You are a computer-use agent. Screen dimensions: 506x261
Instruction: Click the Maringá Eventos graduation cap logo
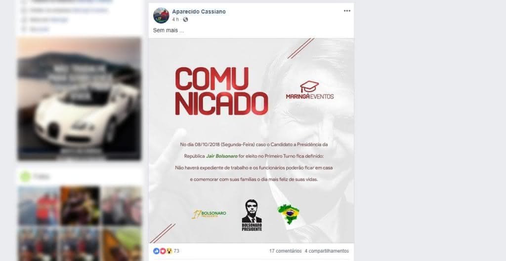(310, 90)
